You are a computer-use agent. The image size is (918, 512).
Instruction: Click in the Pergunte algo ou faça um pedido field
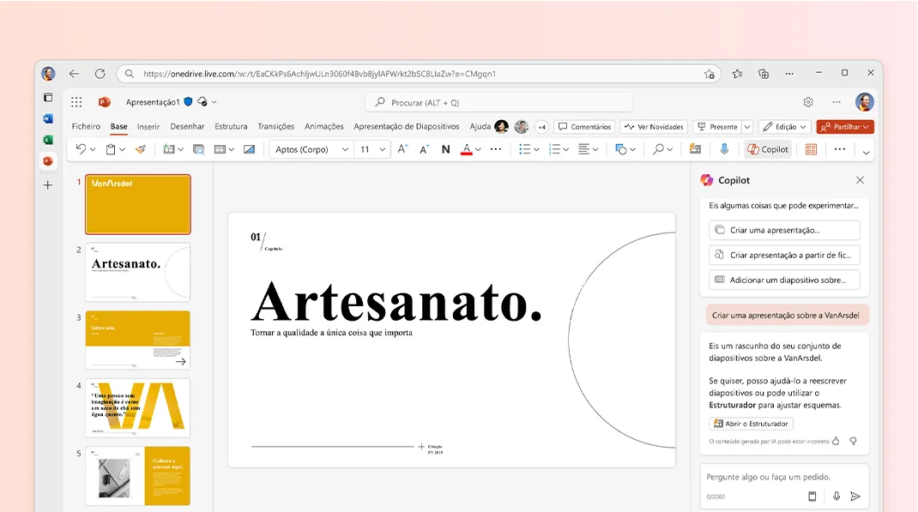[x=784, y=477]
